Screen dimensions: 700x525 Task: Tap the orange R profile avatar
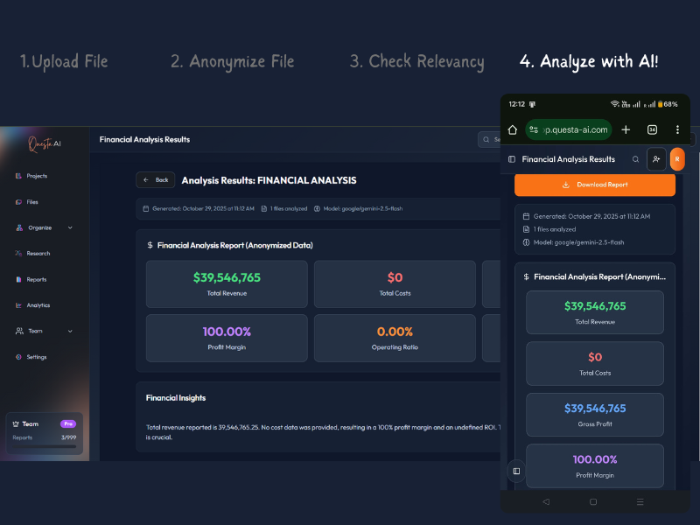pyautogui.click(x=677, y=159)
